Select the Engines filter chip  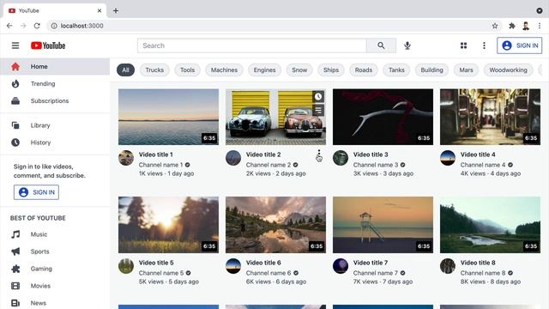tap(265, 70)
